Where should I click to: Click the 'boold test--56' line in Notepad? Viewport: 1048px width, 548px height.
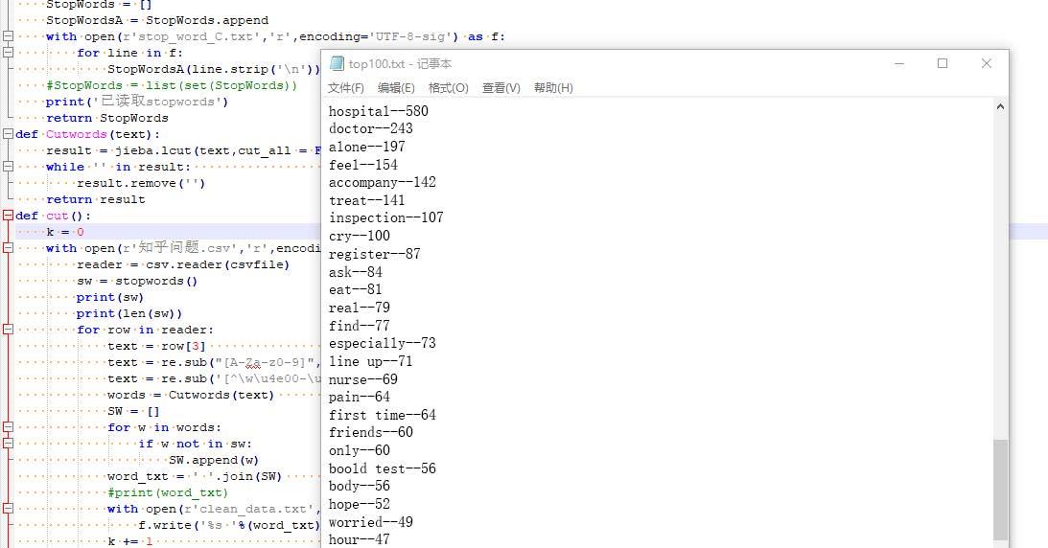point(383,468)
